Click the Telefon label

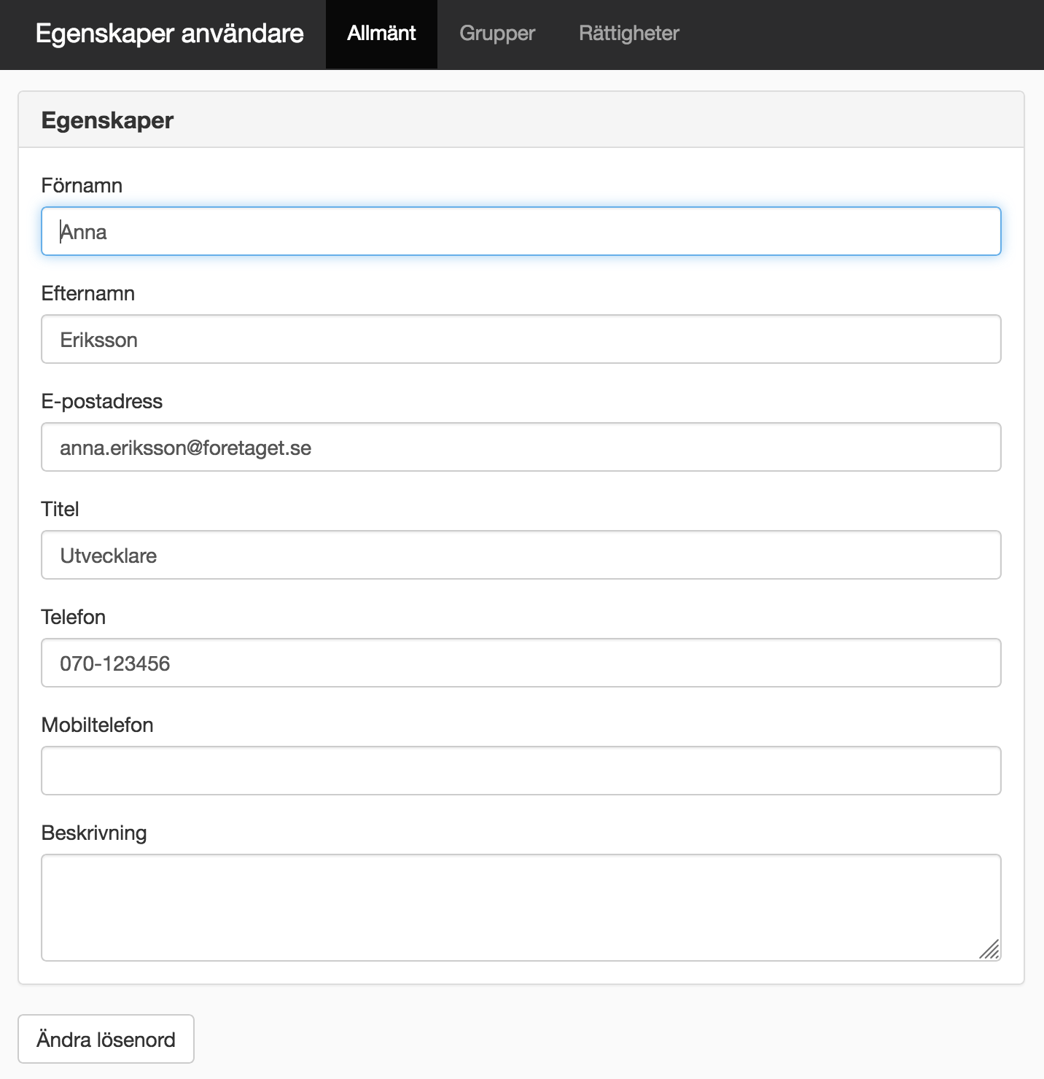pyautogui.click(x=74, y=617)
